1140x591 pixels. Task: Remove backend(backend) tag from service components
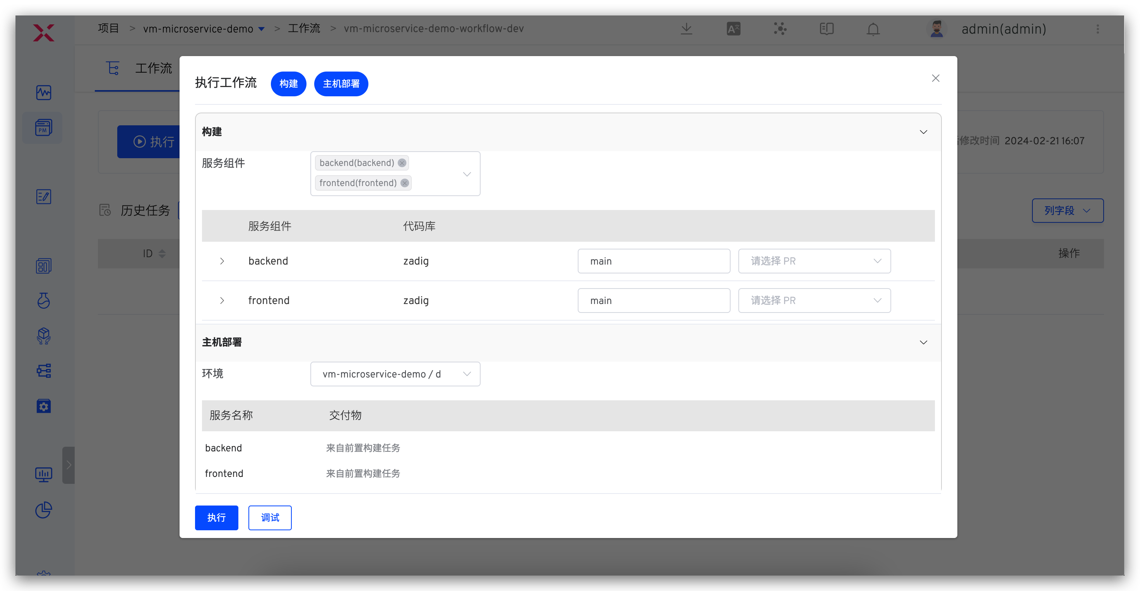pos(402,163)
